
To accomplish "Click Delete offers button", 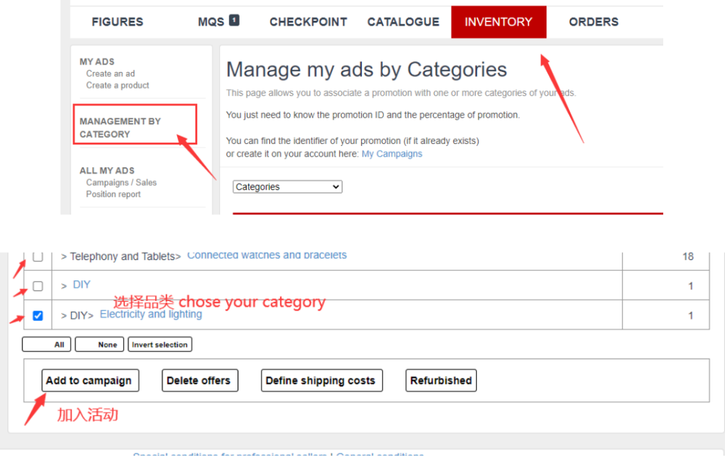I will 200,380.
